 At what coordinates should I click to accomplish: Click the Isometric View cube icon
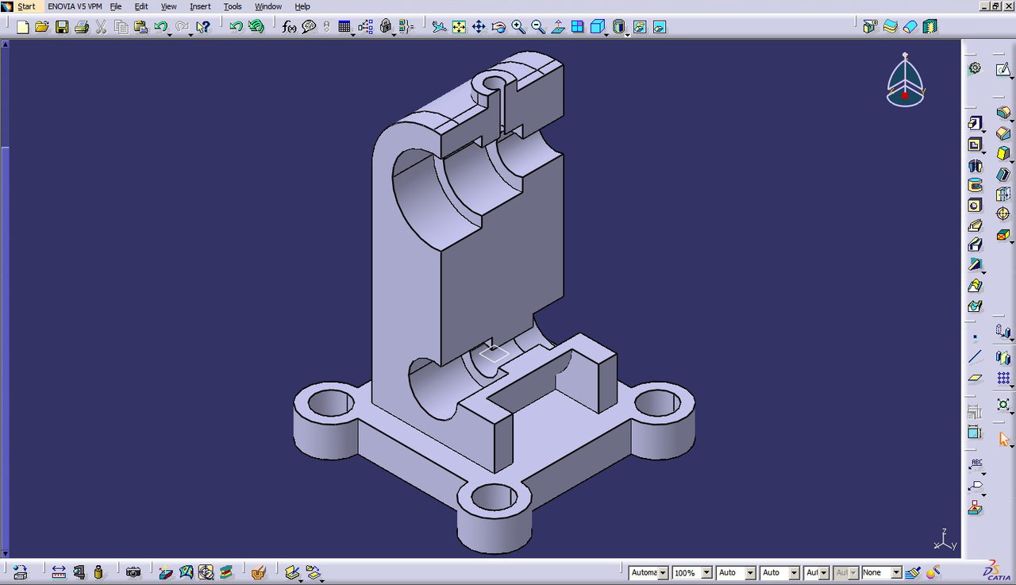[x=597, y=27]
